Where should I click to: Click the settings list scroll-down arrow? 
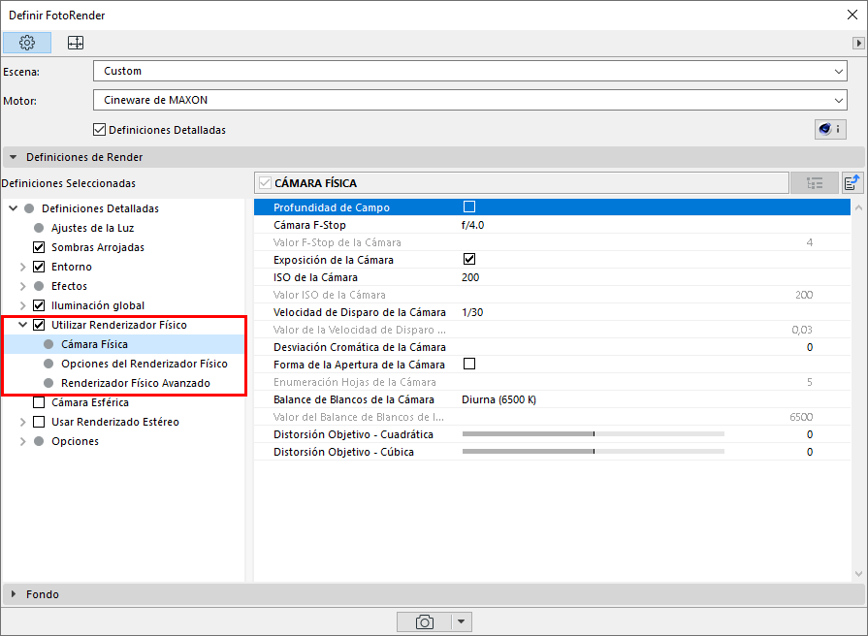click(x=858, y=574)
